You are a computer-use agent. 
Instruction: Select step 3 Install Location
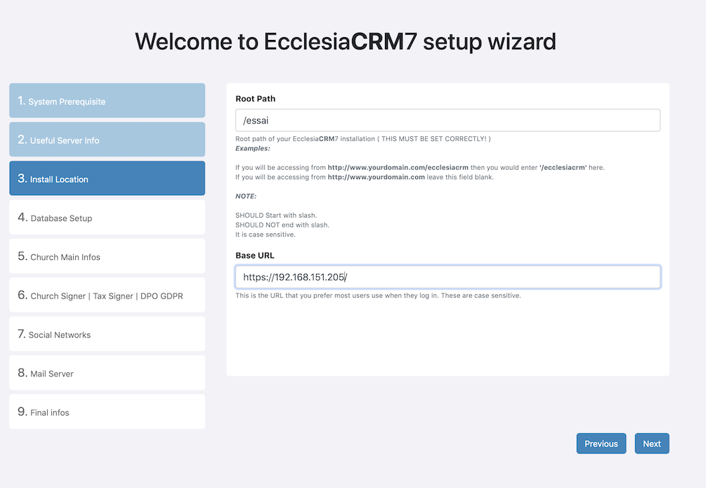click(x=107, y=178)
